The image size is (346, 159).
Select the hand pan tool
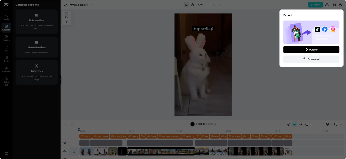(192, 5)
